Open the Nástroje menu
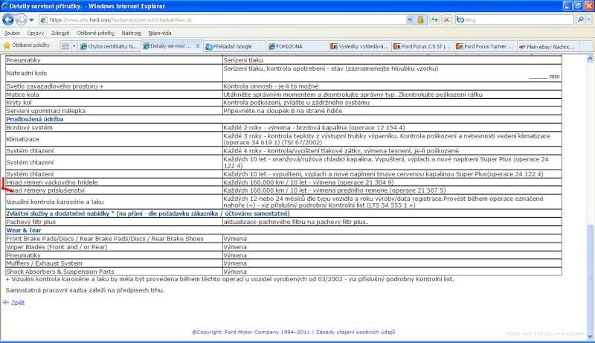This screenshot has height=343, width=595. 131,33
